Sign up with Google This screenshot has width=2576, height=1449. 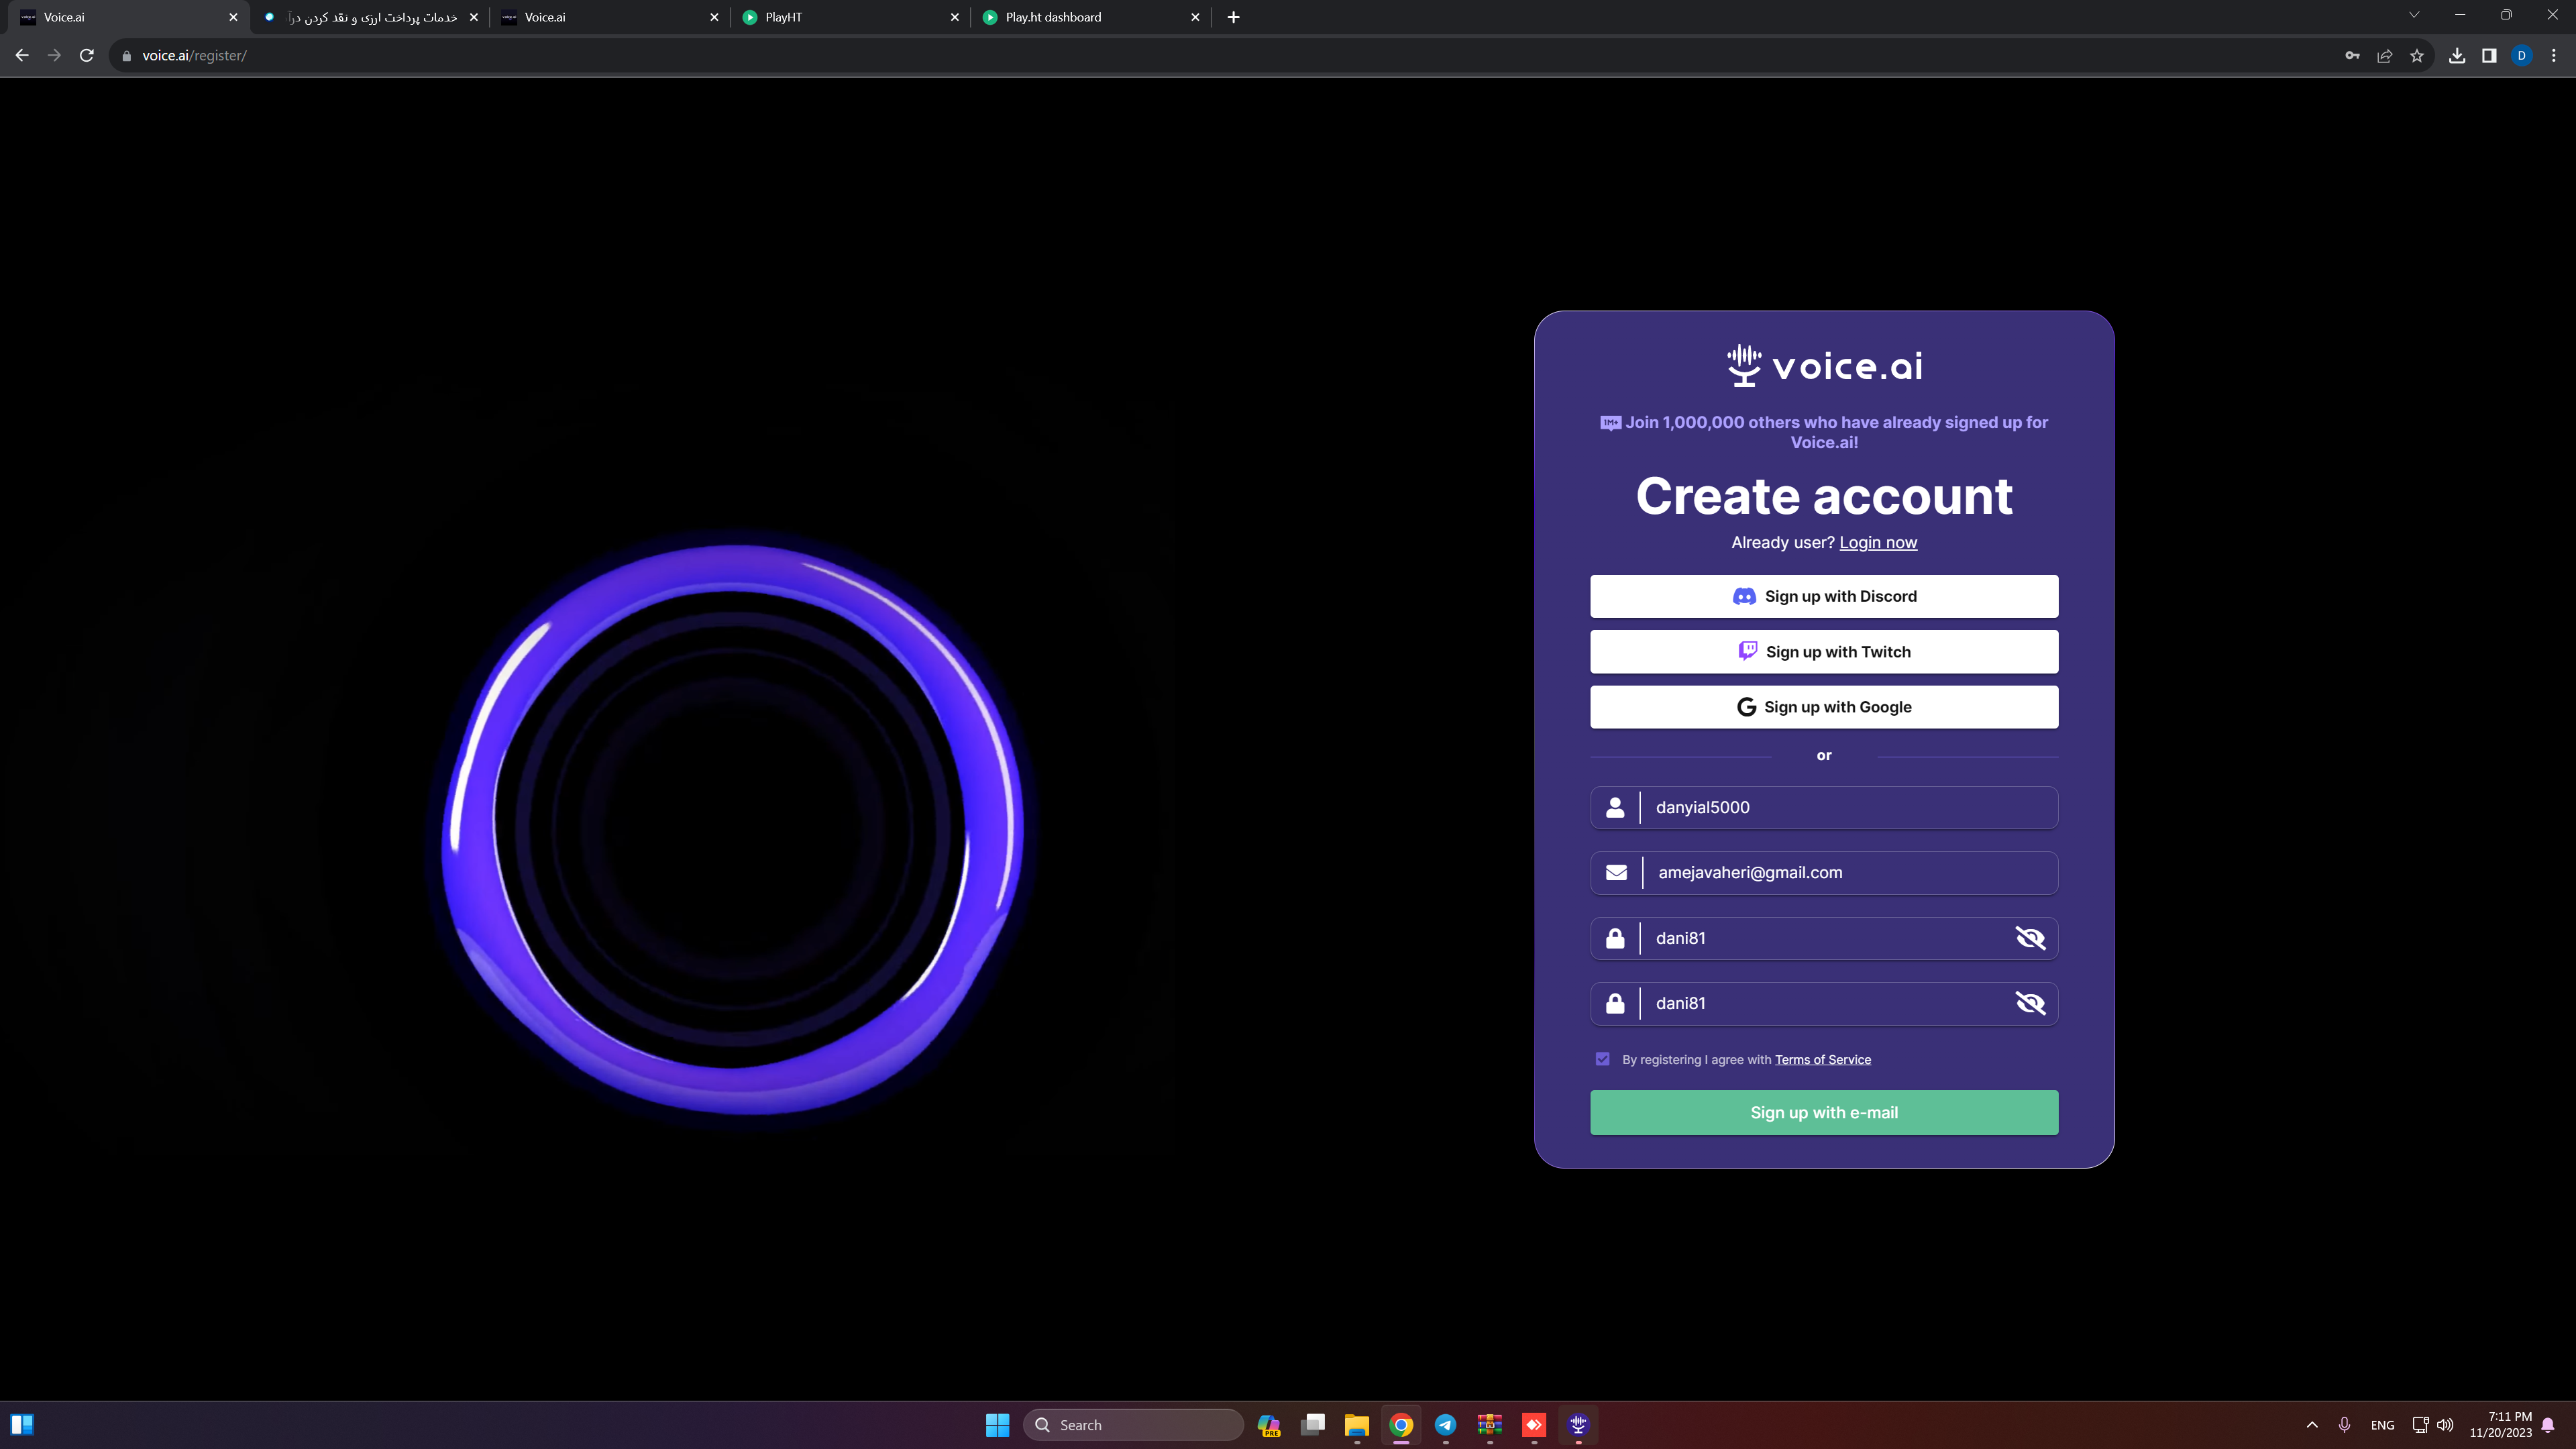pyautogui.click(x=1824, y=707)
